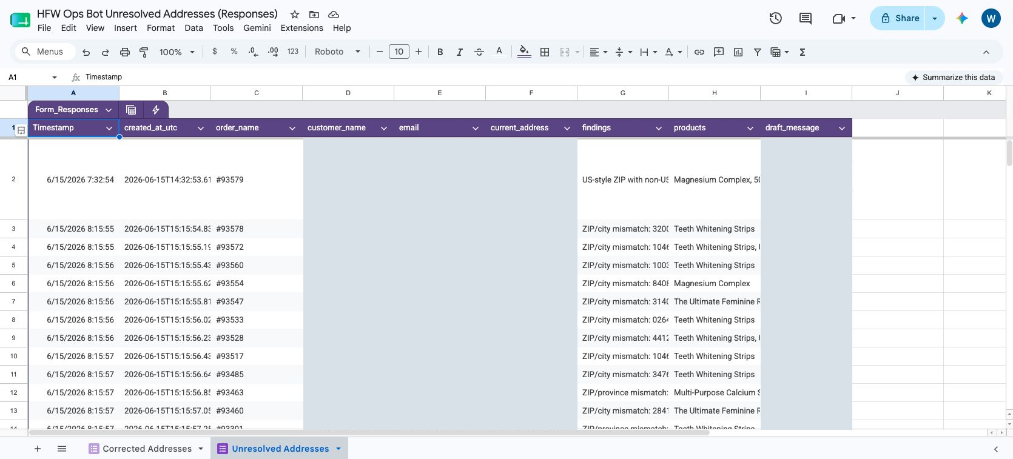Open the Gemini sparkle panel
This screenshot has width=1013, height=459.
point(962,18)
